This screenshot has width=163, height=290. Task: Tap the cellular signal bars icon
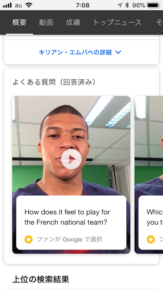pyautogui.click(x=7, y=5)
